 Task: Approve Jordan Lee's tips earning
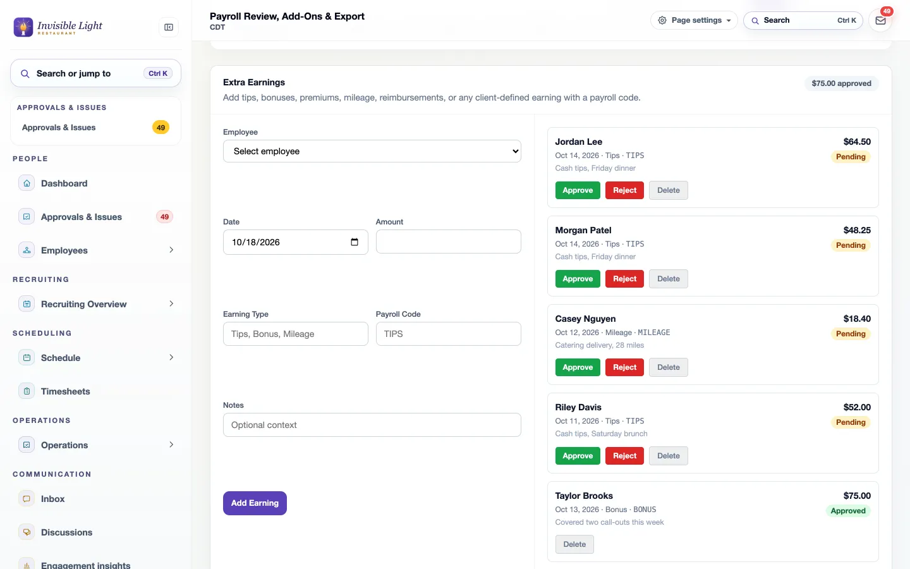(x=578, y=190)
